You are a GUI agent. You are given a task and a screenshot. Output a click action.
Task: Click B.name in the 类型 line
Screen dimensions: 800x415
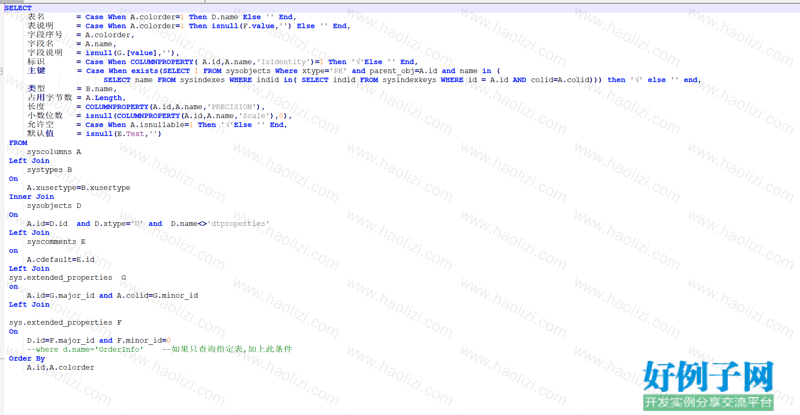point(99,89)
